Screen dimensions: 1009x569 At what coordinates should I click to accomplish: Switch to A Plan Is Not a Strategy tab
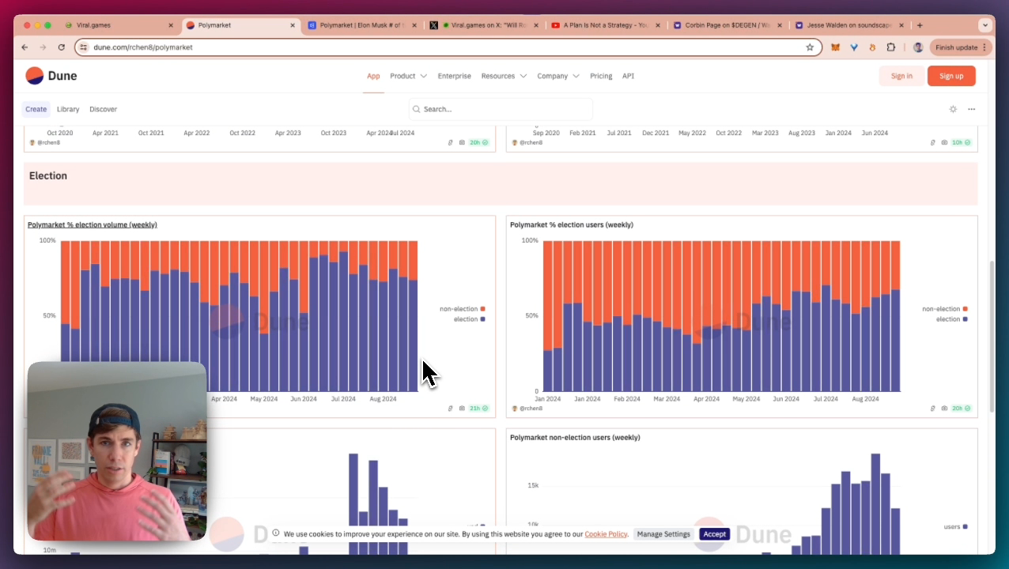coord(605,25)
